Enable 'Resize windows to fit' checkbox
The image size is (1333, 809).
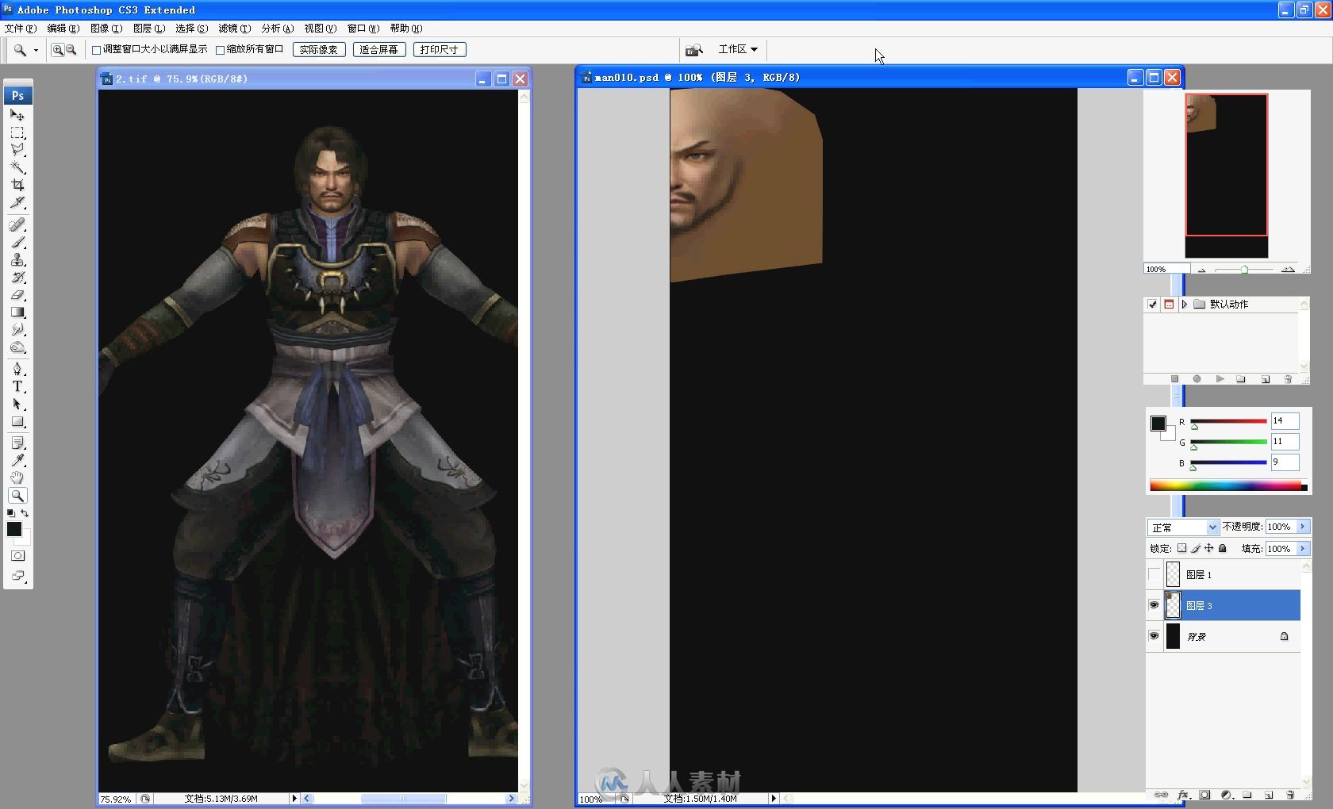97,50
